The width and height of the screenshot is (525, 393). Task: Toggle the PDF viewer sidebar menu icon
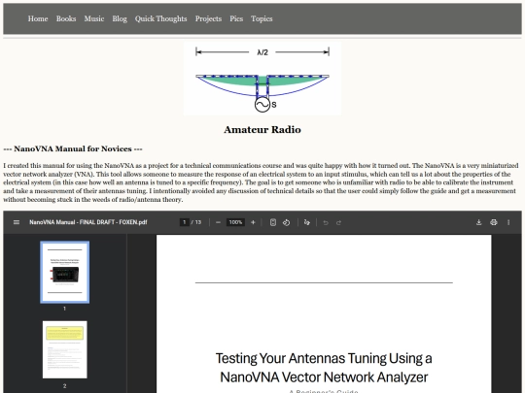pyautogui.click(x=17, y=222)
